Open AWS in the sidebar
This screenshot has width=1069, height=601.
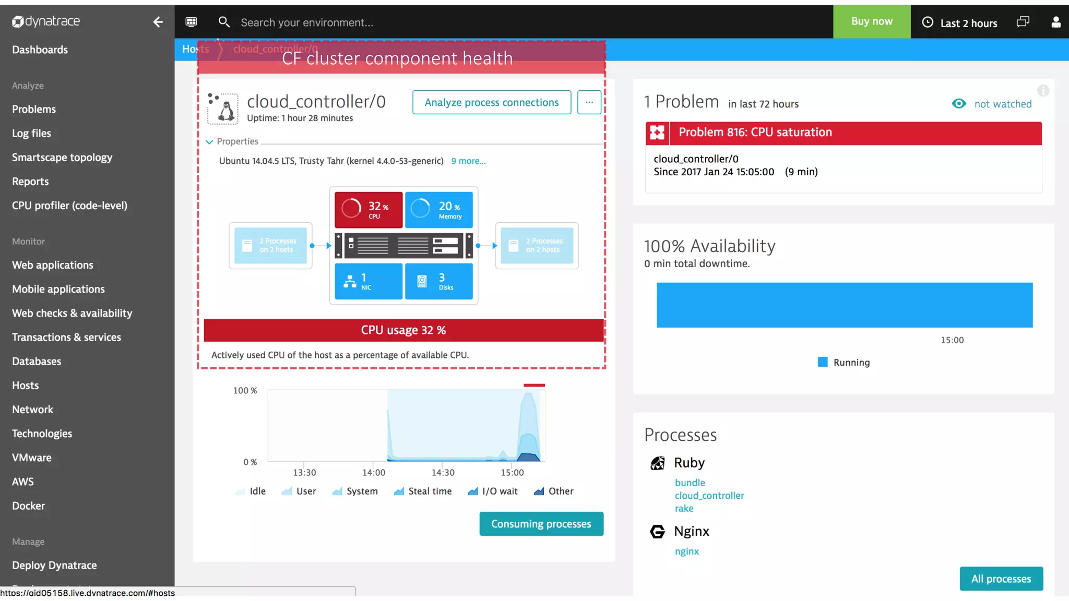pyautogui.click(x=23, y=482)
